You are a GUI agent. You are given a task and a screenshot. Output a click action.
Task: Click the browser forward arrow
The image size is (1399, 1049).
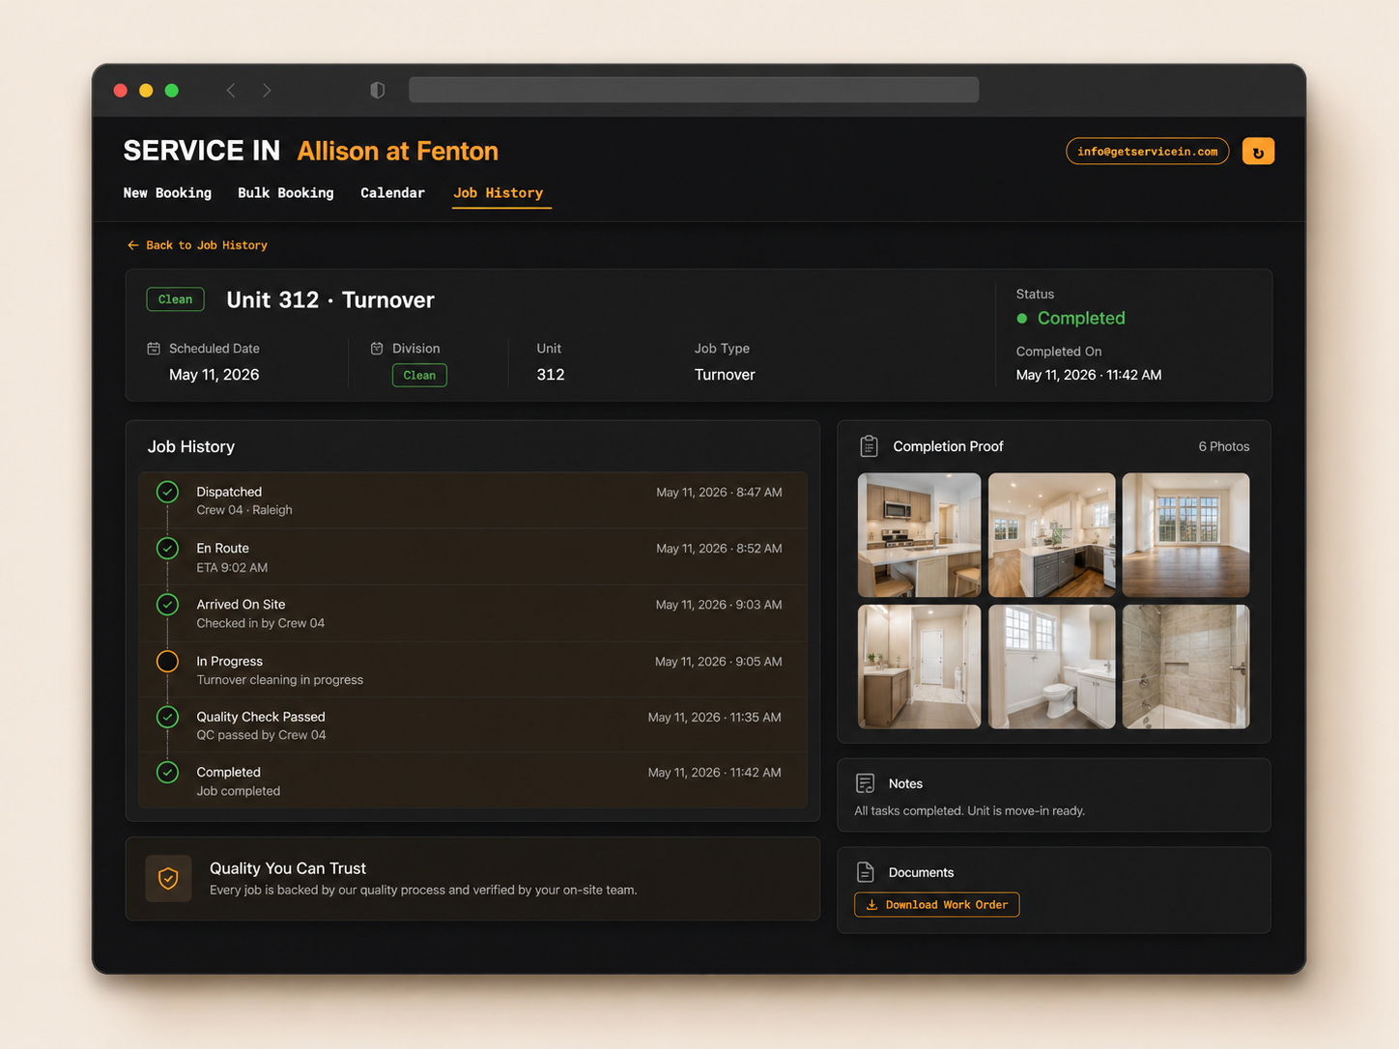[268, 90]
